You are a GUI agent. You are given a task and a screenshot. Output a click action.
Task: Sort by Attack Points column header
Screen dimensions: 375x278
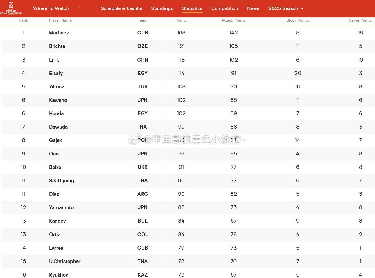tap(233, 20)
